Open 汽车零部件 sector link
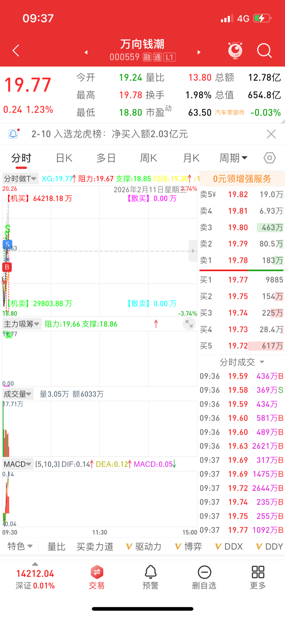285x617 pixels. (230, 112)
